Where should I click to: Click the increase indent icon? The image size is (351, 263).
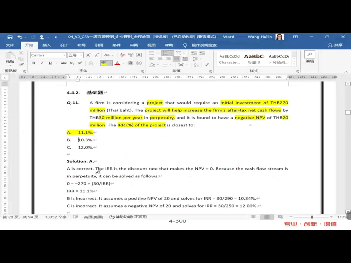point(202,53)
